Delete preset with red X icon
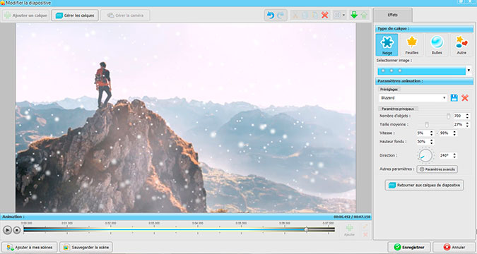The height and width of the screenshot is (254, 477). click(465, 98)
